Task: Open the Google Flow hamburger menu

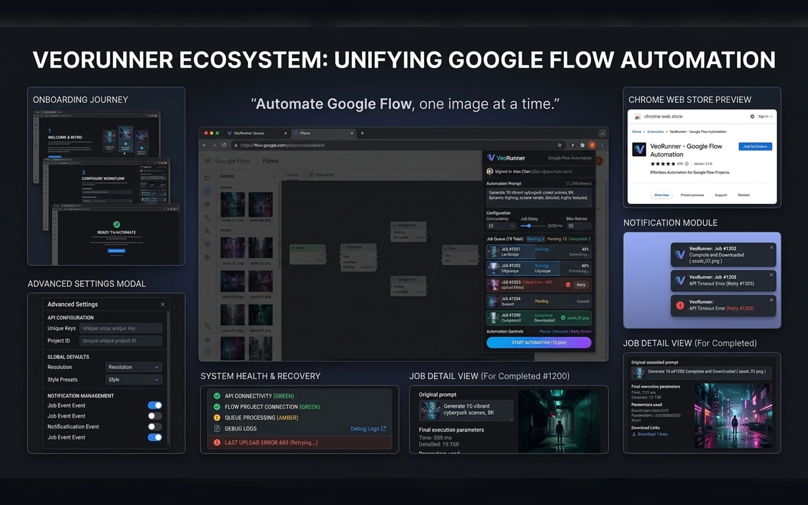Action: click(x=207, y=161)
